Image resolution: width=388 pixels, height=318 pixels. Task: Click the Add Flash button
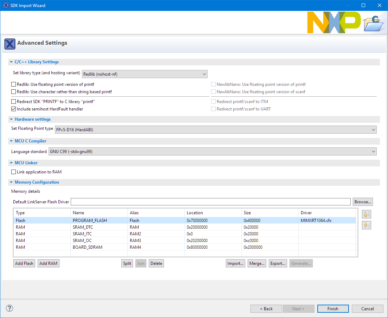pos(25,263)
